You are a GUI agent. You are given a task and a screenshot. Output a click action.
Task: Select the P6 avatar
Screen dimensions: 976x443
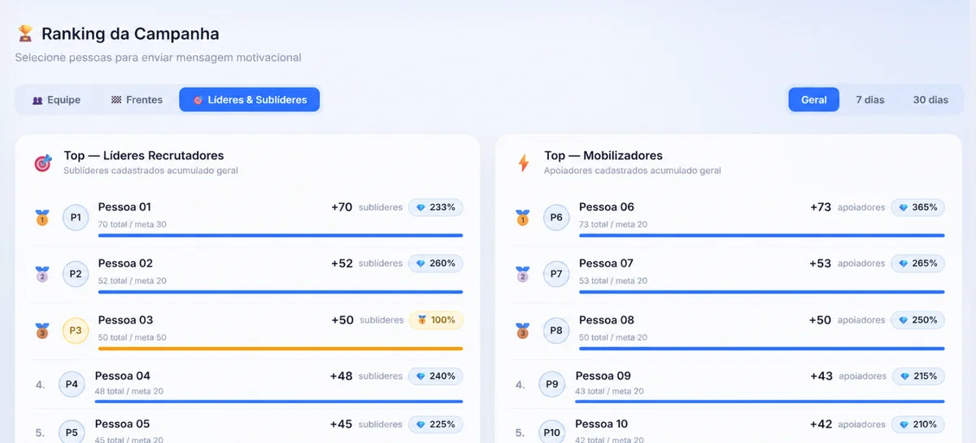[x=556, y=217]
